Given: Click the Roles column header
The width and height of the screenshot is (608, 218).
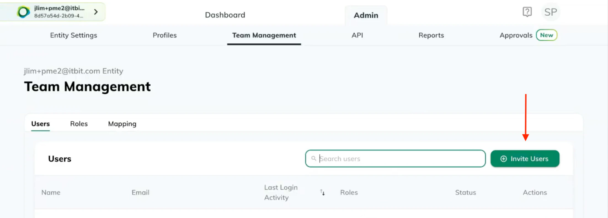Looking at the screenshot, I should click(349, 192).
